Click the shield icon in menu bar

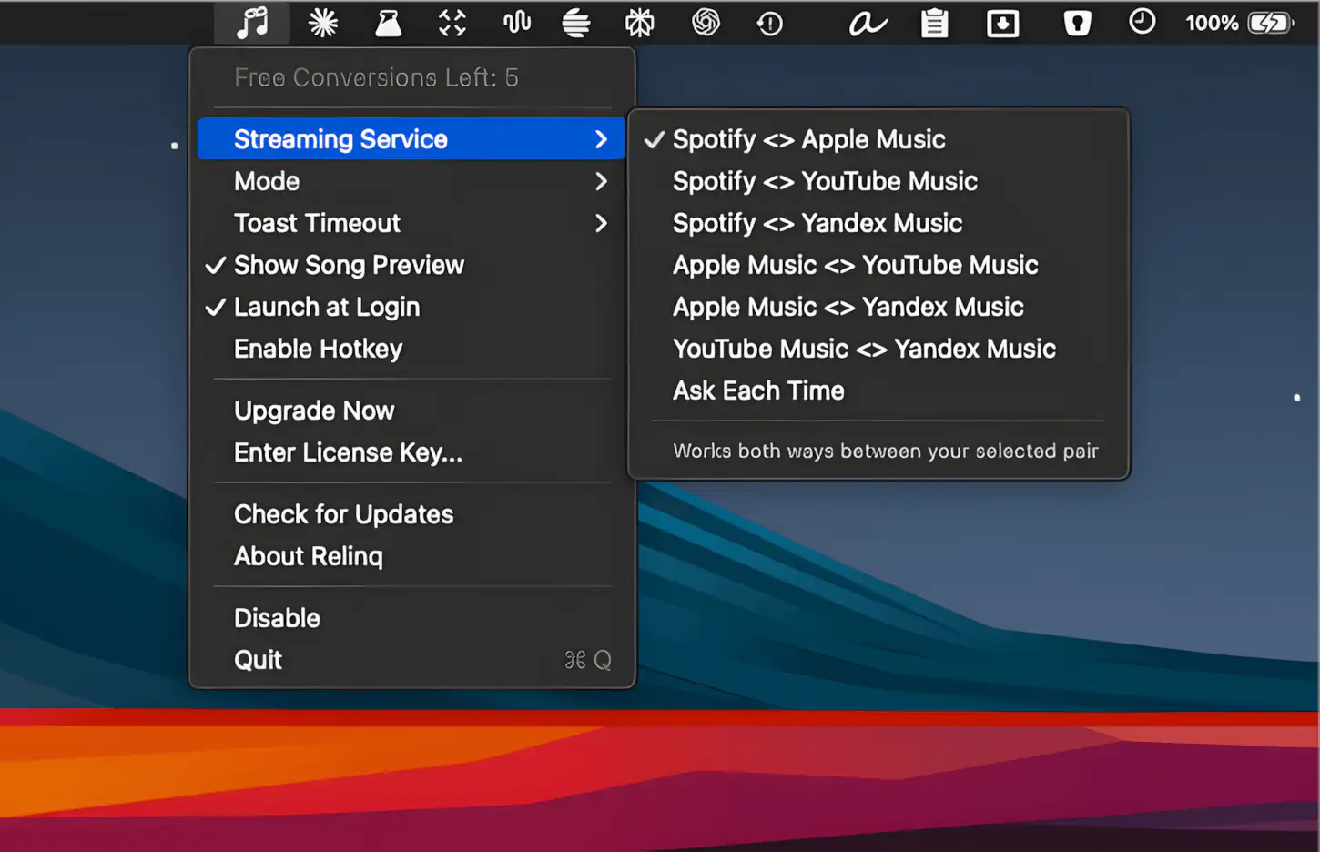coord(1077,24)
